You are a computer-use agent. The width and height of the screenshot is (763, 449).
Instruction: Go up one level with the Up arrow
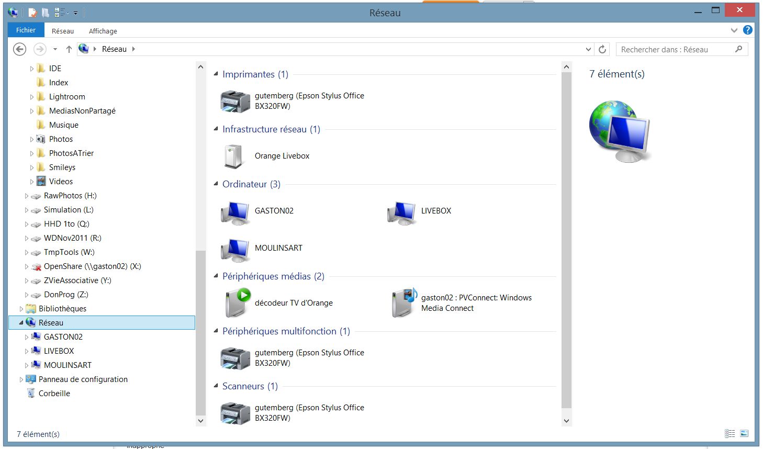tap(69, 49)
